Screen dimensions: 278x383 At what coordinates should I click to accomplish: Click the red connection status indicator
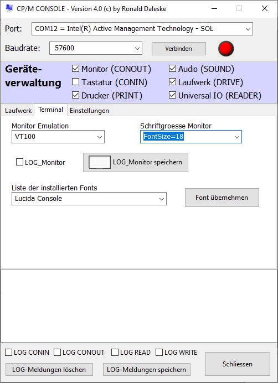tap(226, 48)
